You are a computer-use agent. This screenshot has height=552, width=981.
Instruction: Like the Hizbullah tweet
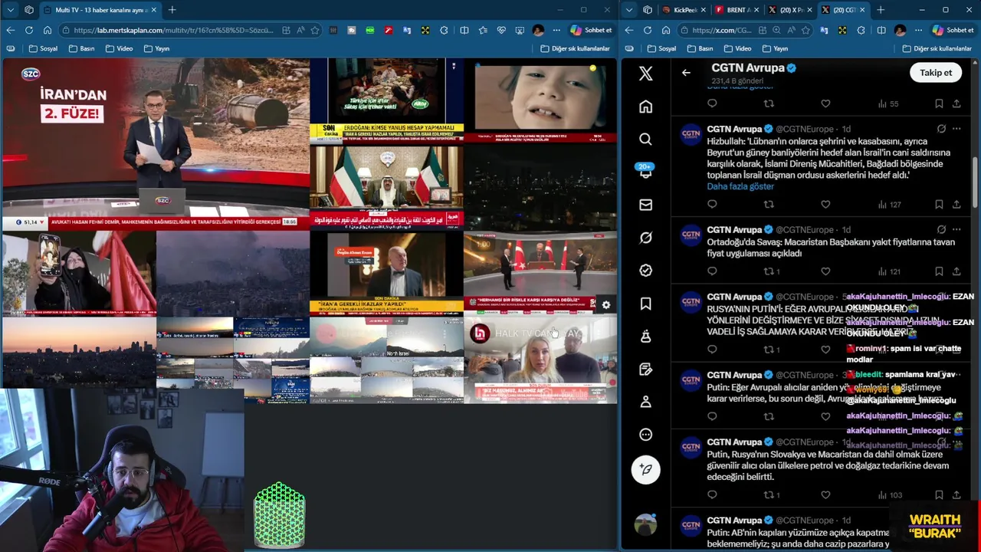point(825,205)
